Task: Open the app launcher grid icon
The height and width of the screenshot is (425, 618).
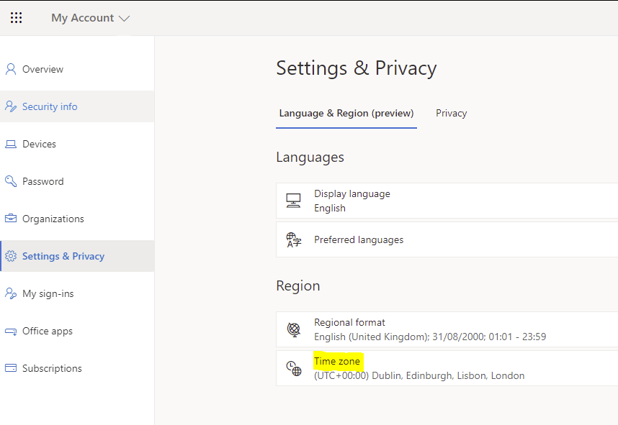Action: tap(16, 18)
